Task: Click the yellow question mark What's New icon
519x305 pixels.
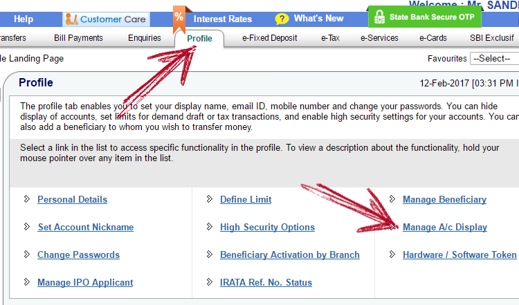Action: (x=282, y=19)
